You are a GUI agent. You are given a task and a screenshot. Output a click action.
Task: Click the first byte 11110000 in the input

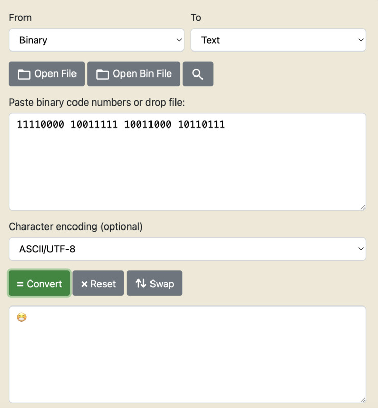40,124
